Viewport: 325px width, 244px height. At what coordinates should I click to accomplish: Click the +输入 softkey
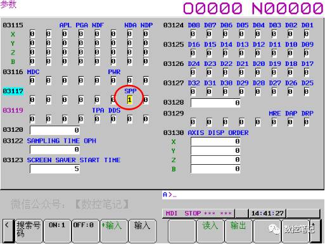[x=114, y=231]
